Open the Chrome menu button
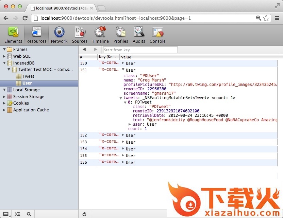Image resolution: width=283 pixels, height=218 pixels. click(x=277, y=18)
